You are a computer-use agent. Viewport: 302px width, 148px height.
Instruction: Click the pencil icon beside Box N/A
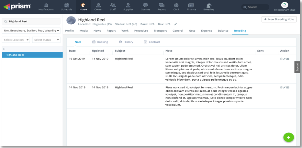(176, 24)
